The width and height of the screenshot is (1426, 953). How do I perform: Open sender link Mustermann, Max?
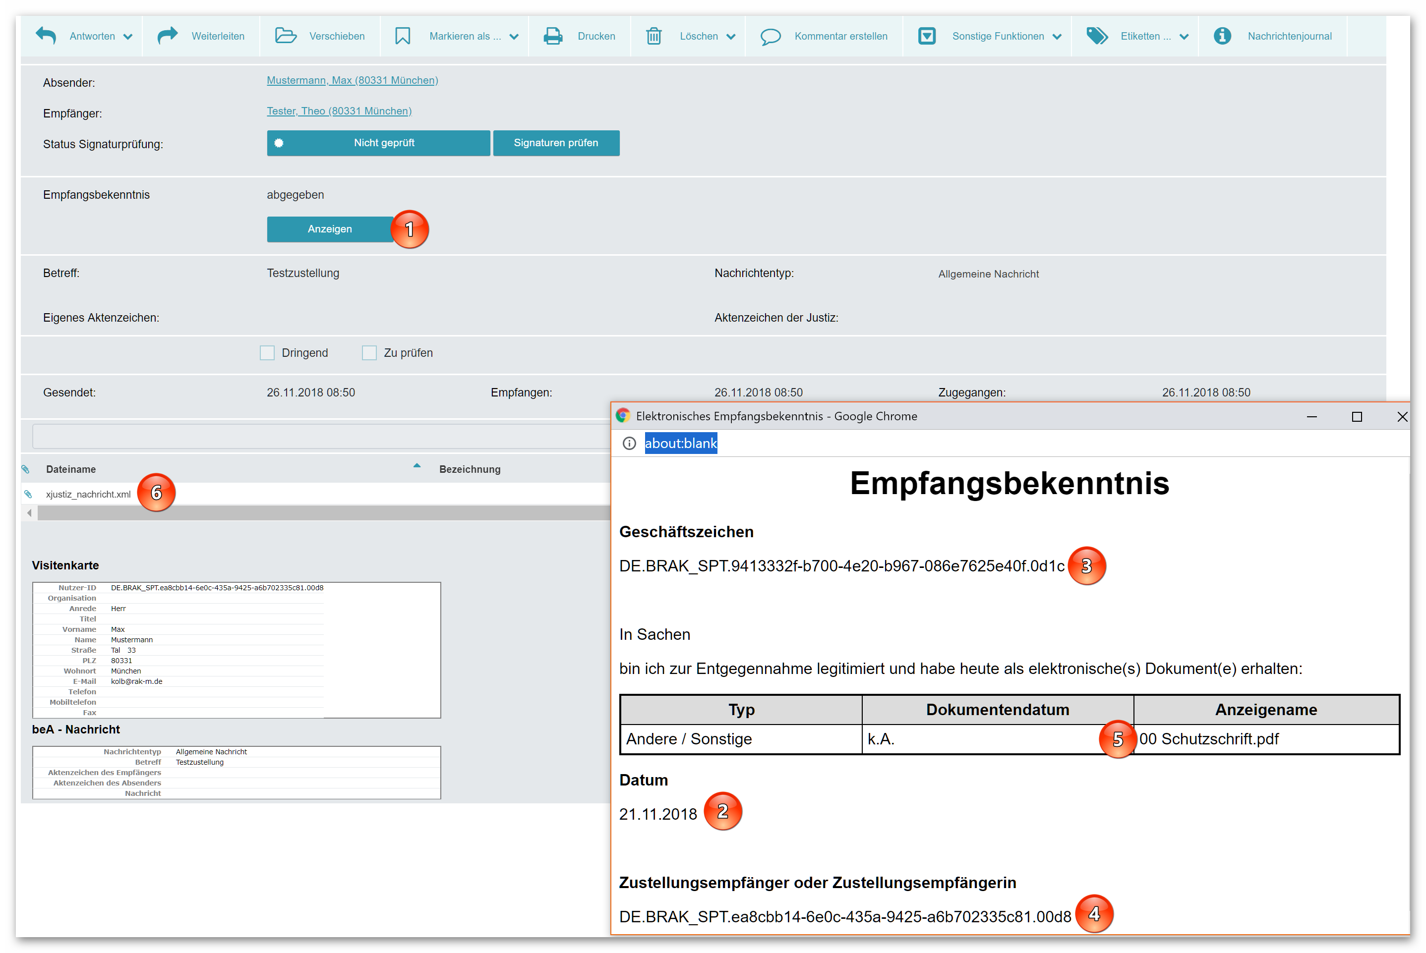click(352, 80)
